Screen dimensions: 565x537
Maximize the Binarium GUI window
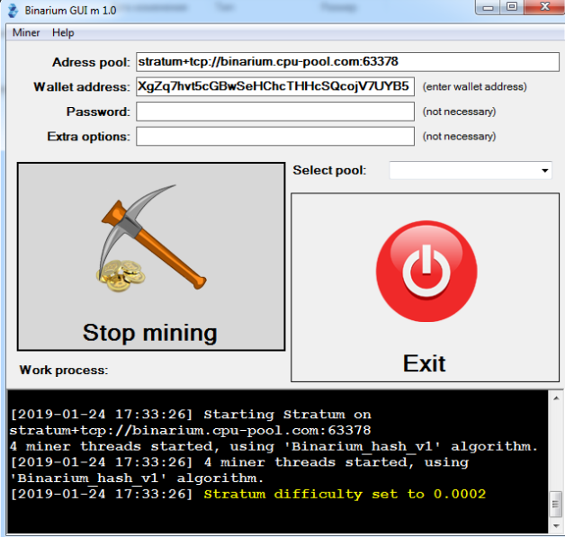point(512,7)
